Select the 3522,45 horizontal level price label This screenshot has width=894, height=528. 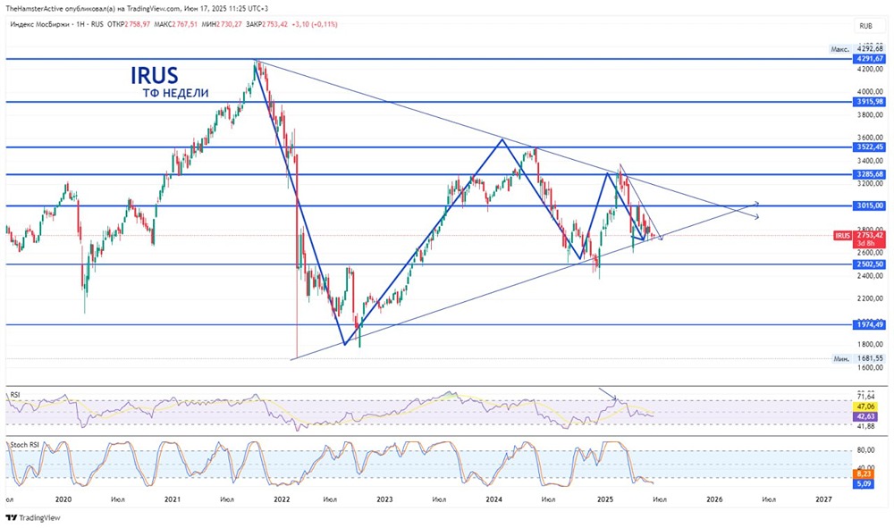point(870,147)
